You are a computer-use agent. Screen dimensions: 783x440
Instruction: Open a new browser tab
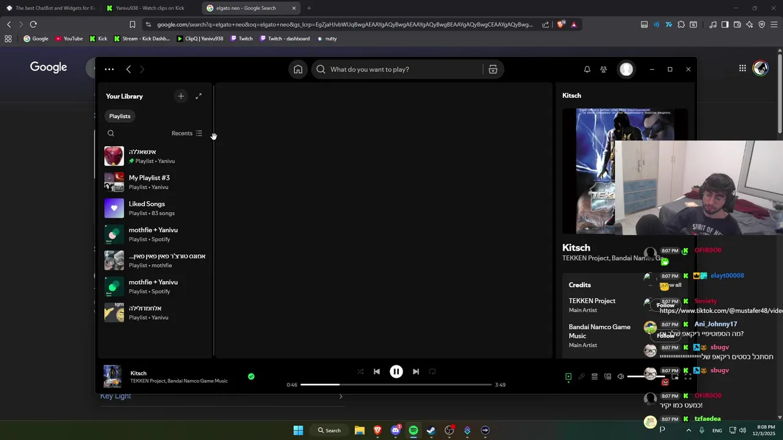(x=309, y=8)
